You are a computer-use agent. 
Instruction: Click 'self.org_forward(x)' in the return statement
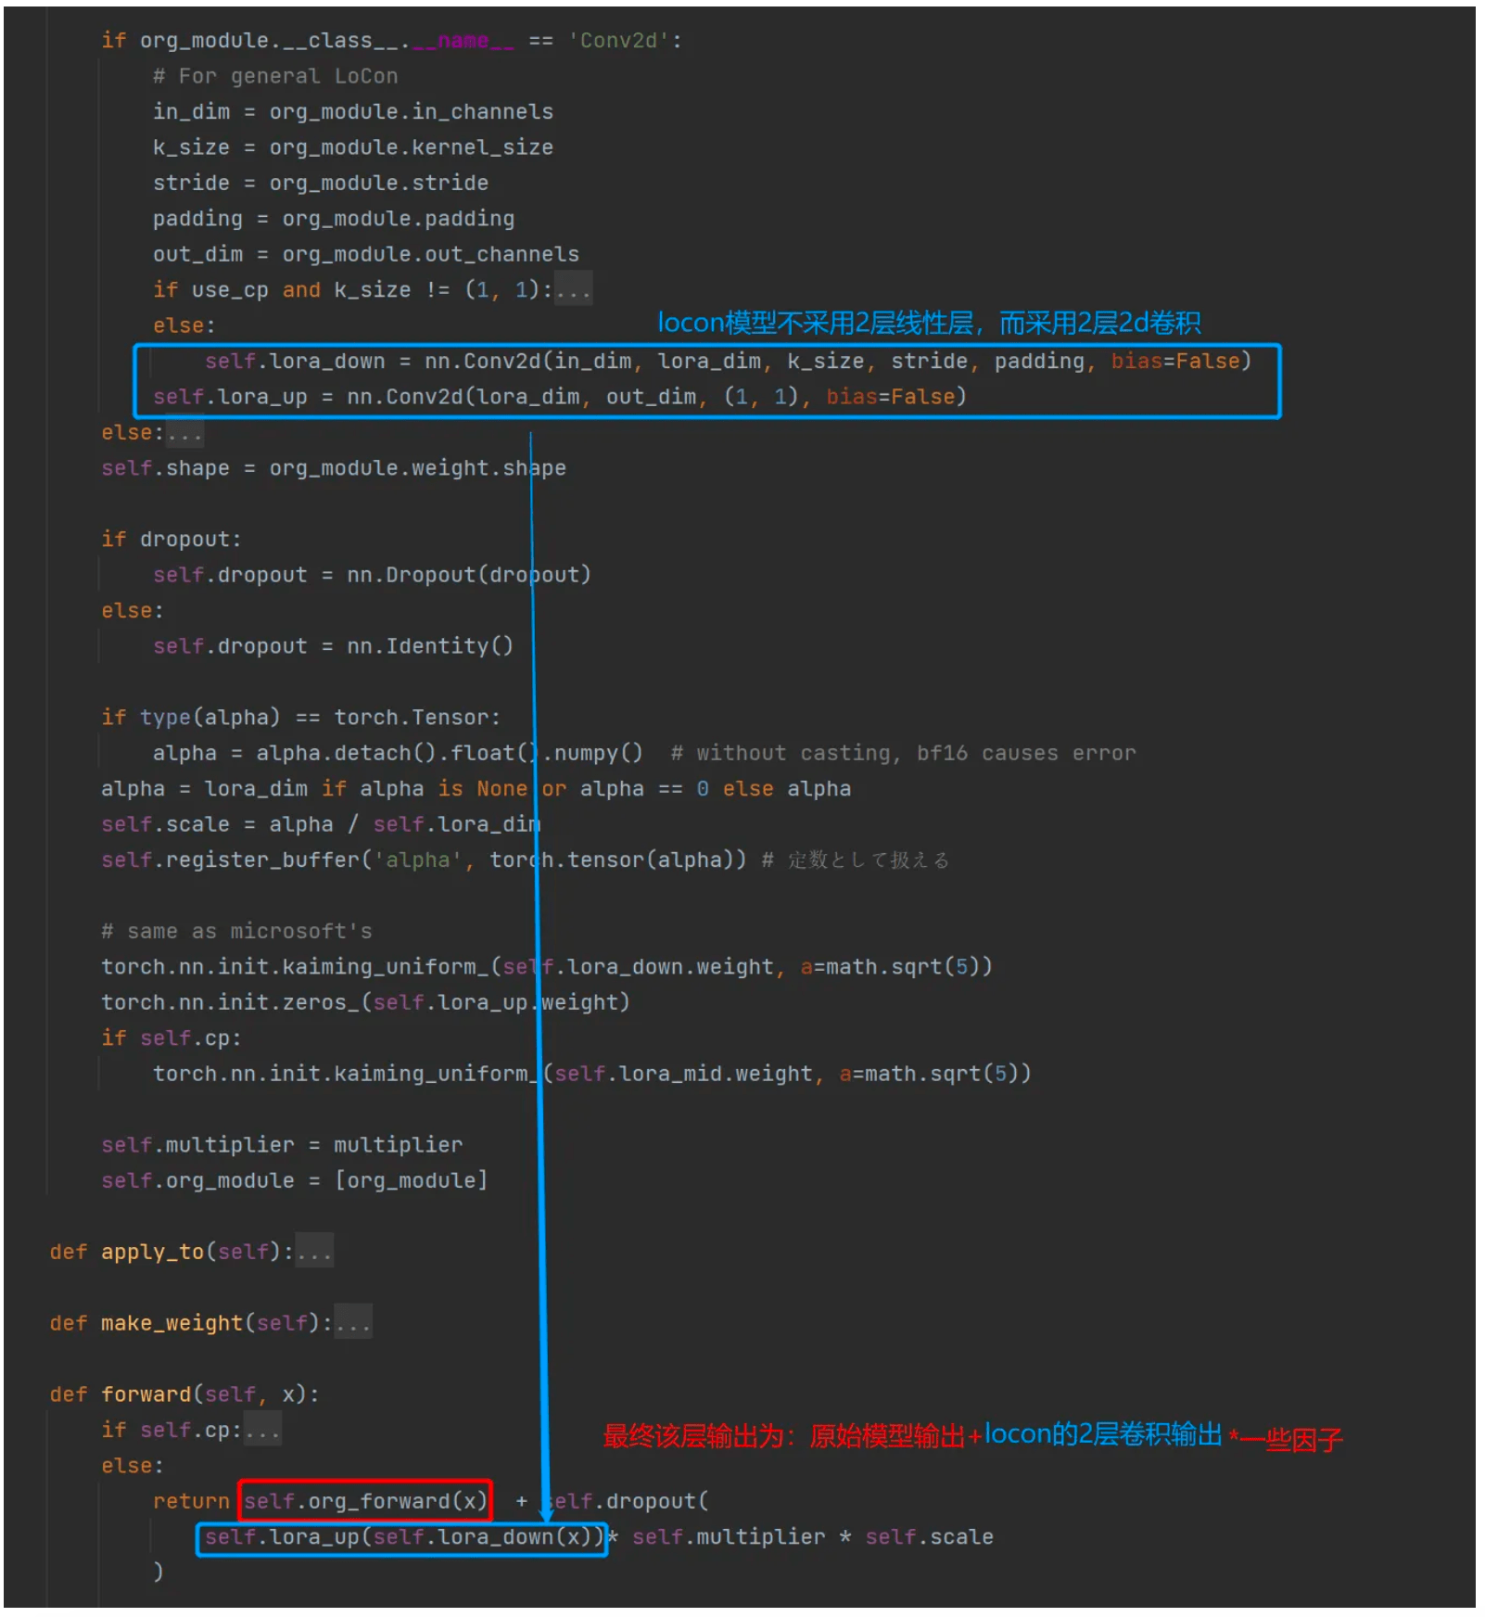[x=365, y=1501]
